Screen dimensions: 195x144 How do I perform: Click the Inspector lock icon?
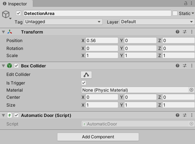(185, 3)
